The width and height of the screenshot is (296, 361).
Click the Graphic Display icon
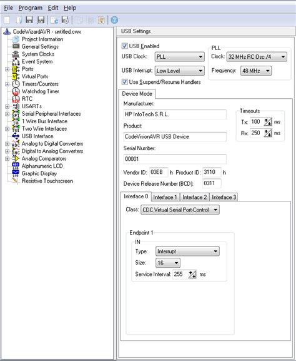tap(16, 173)
